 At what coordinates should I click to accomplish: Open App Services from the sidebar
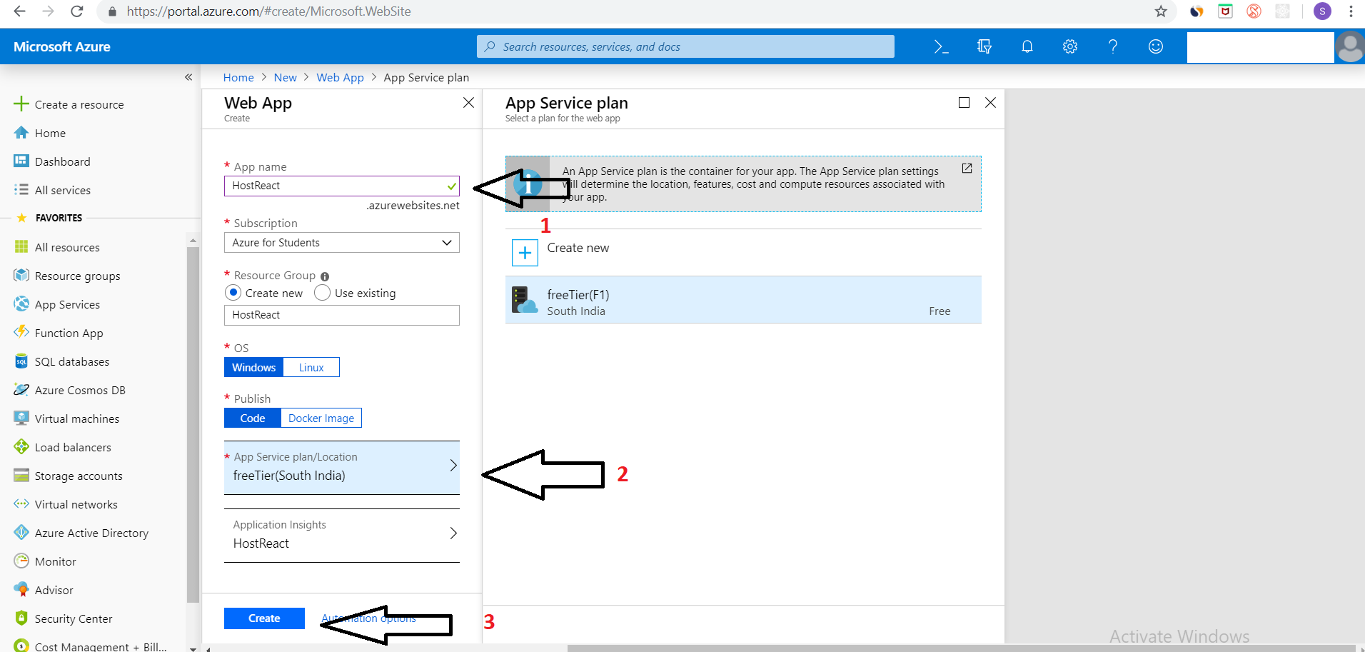tap(67, 304)
